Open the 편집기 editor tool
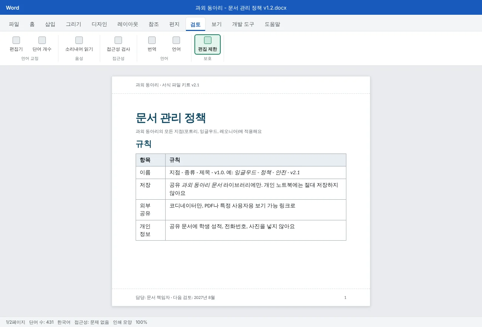The image size is (482, 327). (x=16, y=44)
